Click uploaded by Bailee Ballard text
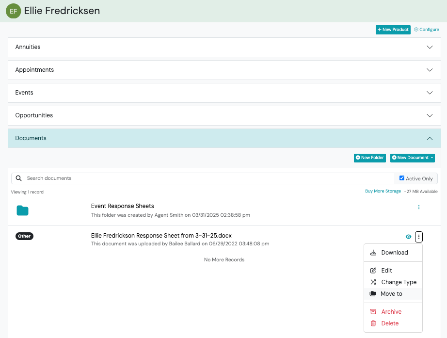This screenshot has height=338, width=447. point(180,243)
